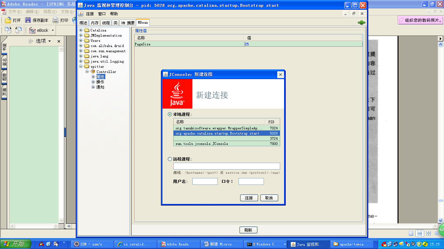Select the 本地进程 radio button
The image size is (444, 249).
(170, 114)
